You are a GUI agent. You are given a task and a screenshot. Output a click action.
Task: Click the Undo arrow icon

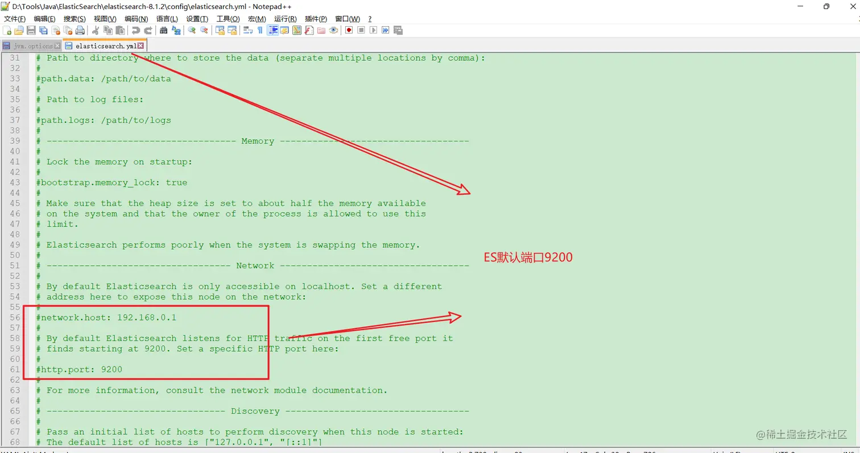pos(135,30)
